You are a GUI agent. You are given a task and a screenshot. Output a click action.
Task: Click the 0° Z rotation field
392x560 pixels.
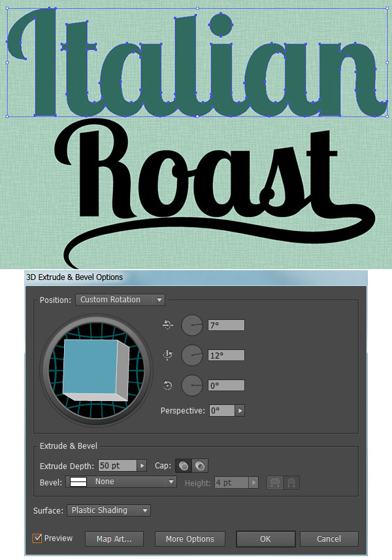coord(226,385)
